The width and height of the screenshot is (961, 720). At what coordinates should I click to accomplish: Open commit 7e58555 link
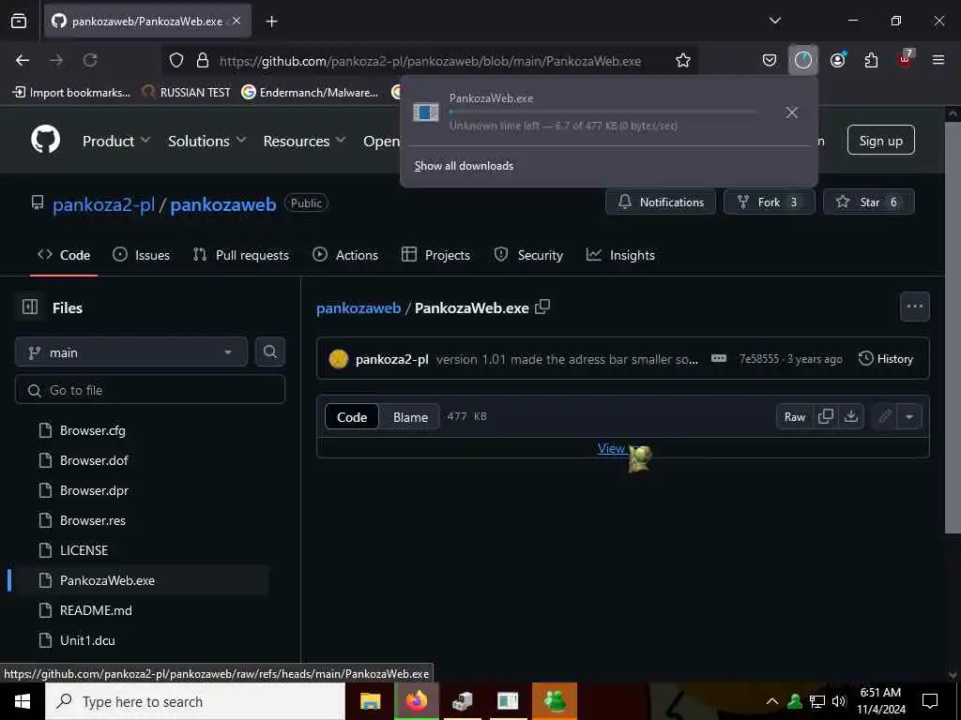pos(758,359)
